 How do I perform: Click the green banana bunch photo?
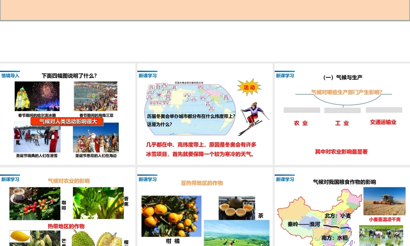click(x=98, y=203)
